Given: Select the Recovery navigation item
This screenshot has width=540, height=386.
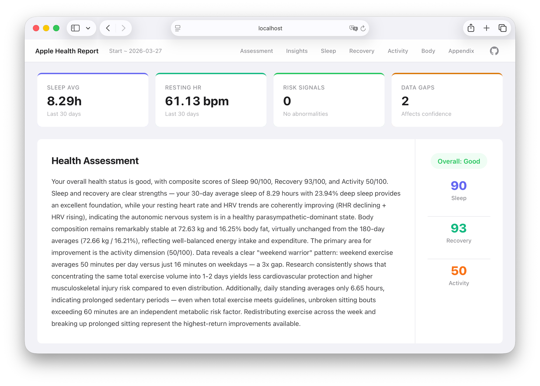Looking at the screenshot, I should coord(362,51).
